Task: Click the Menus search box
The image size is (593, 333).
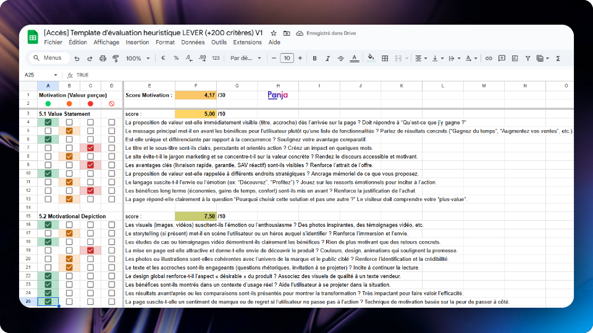Action: click(49, 58)
